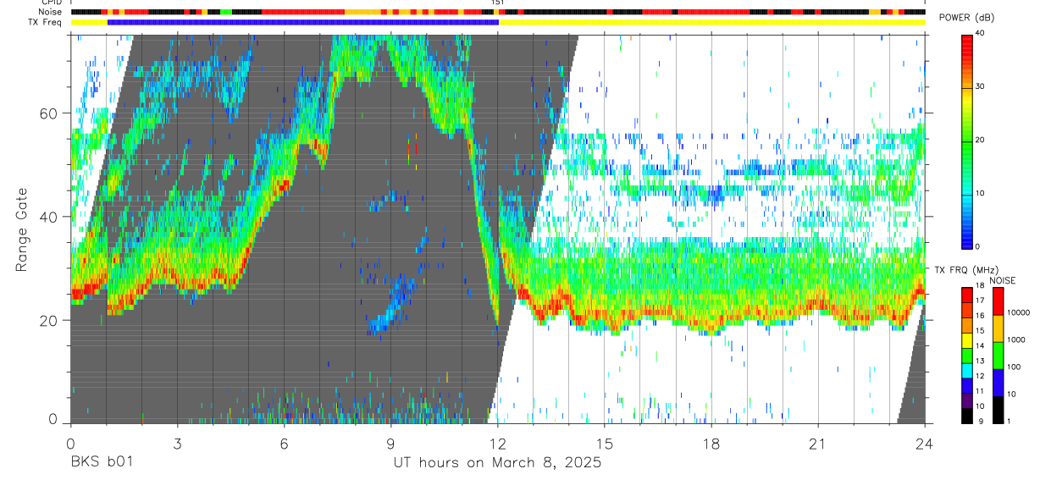Click the 40 value on POWER scale
The height and width of the screenshot is (480, 1040).
pyautogui.click(x=981, y=34)
